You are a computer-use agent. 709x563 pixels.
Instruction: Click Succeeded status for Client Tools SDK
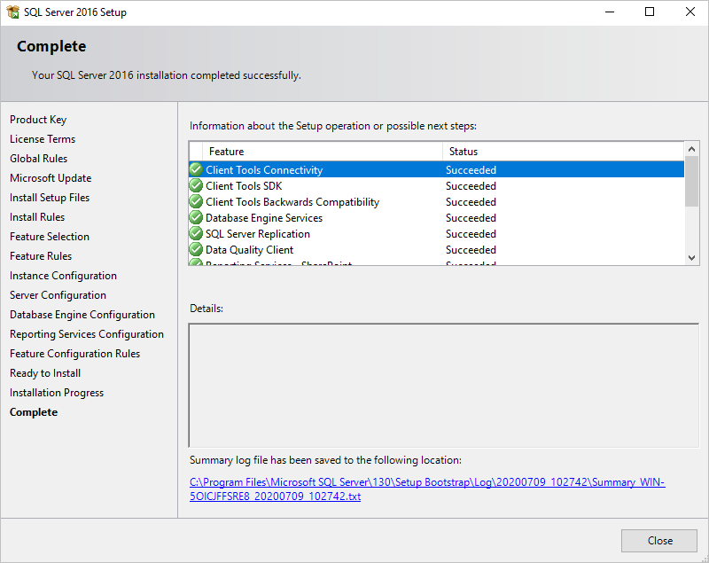tap(471, 186)
